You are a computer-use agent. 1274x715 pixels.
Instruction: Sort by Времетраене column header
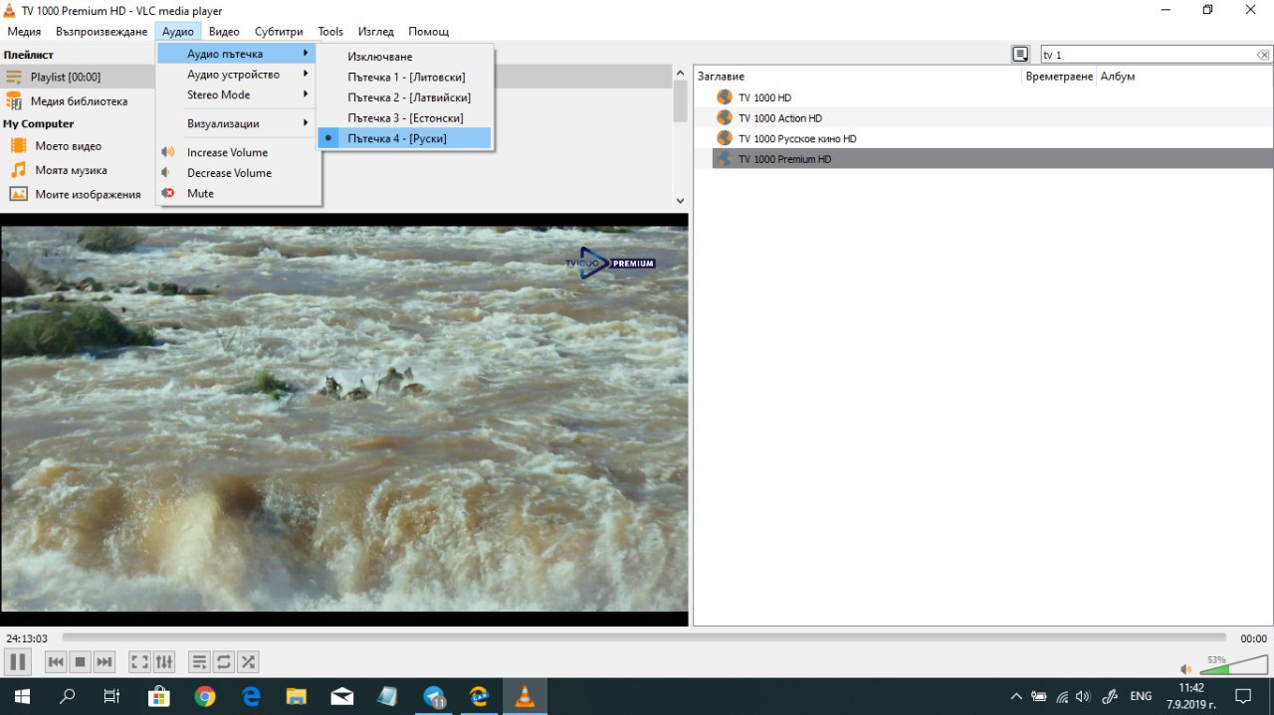pos(1059,77)
